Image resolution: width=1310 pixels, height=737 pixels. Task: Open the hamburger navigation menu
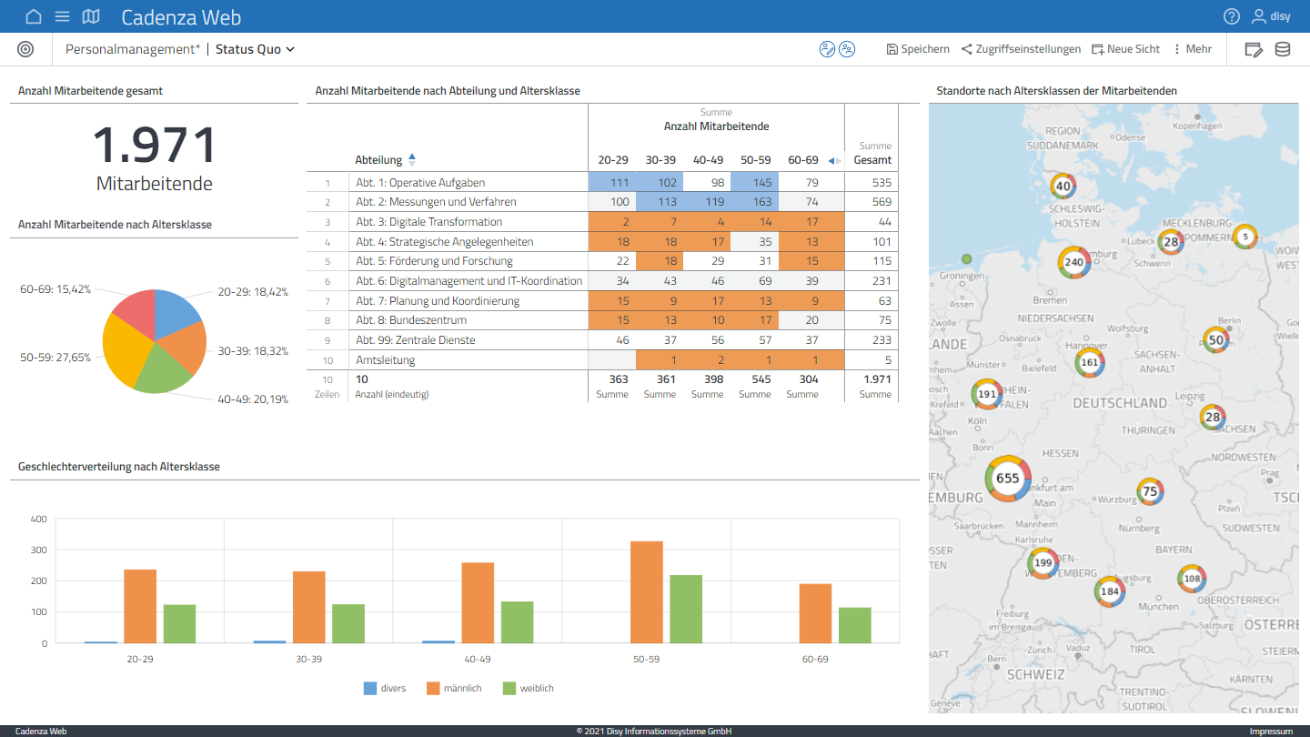click(62, 16)
